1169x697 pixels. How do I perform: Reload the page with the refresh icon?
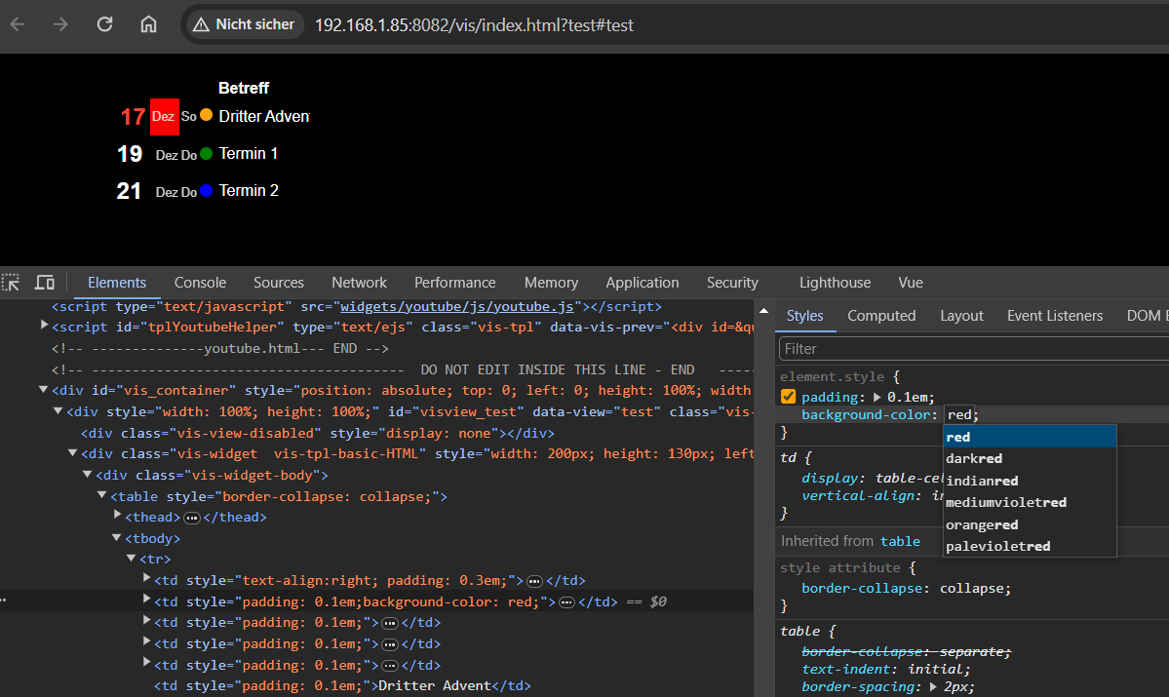pos(104,24)
